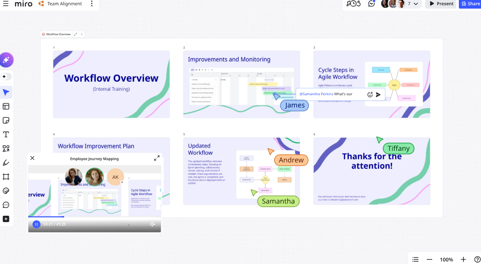
Task: Open the frames list icon at bottom right
Action: (x=416, y=259)
